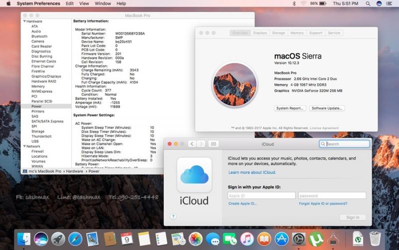Screen dimensions: 399x250
Task: Open the Window menu
Action: point(103,3)
